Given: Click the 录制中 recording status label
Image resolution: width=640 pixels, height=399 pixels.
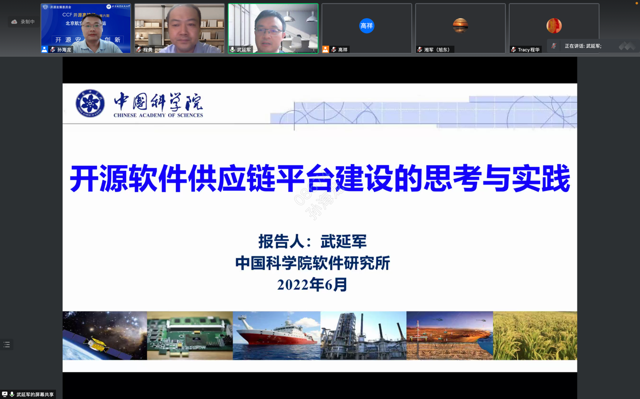Looking at the screenshot, I should tap(28, 22).
